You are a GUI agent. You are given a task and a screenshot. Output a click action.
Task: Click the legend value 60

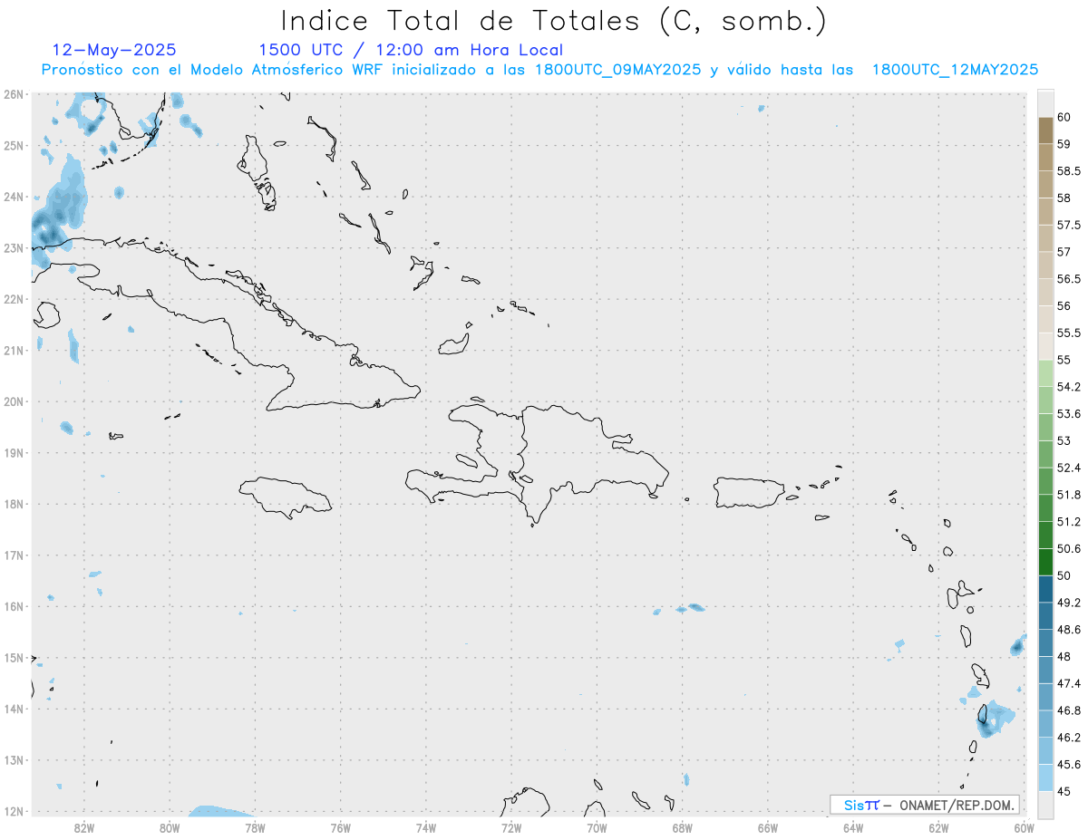pyautogui.click(x=1064, y=117)
